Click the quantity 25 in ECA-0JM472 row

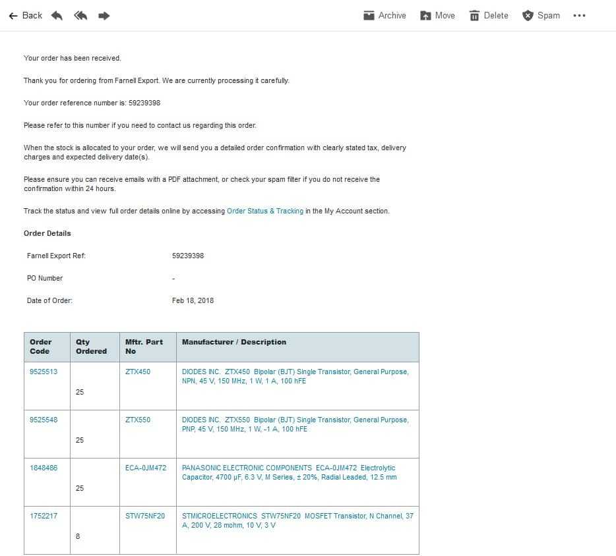[80, 488]
